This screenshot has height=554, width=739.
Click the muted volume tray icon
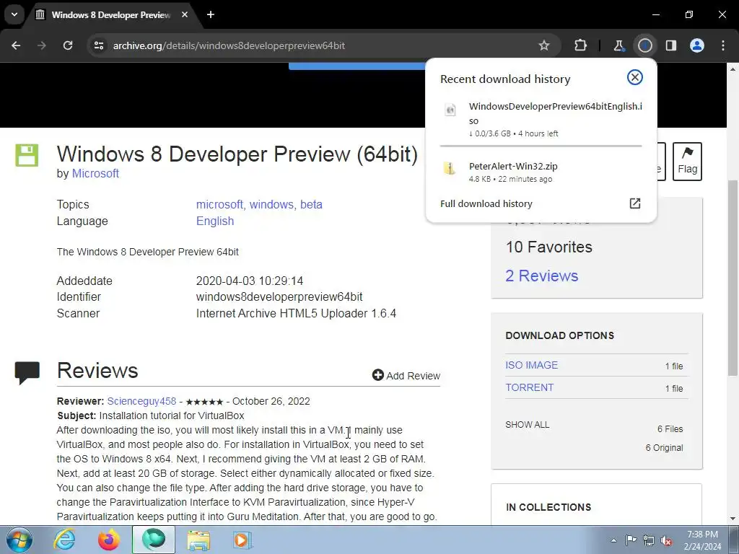pos(666,540)
